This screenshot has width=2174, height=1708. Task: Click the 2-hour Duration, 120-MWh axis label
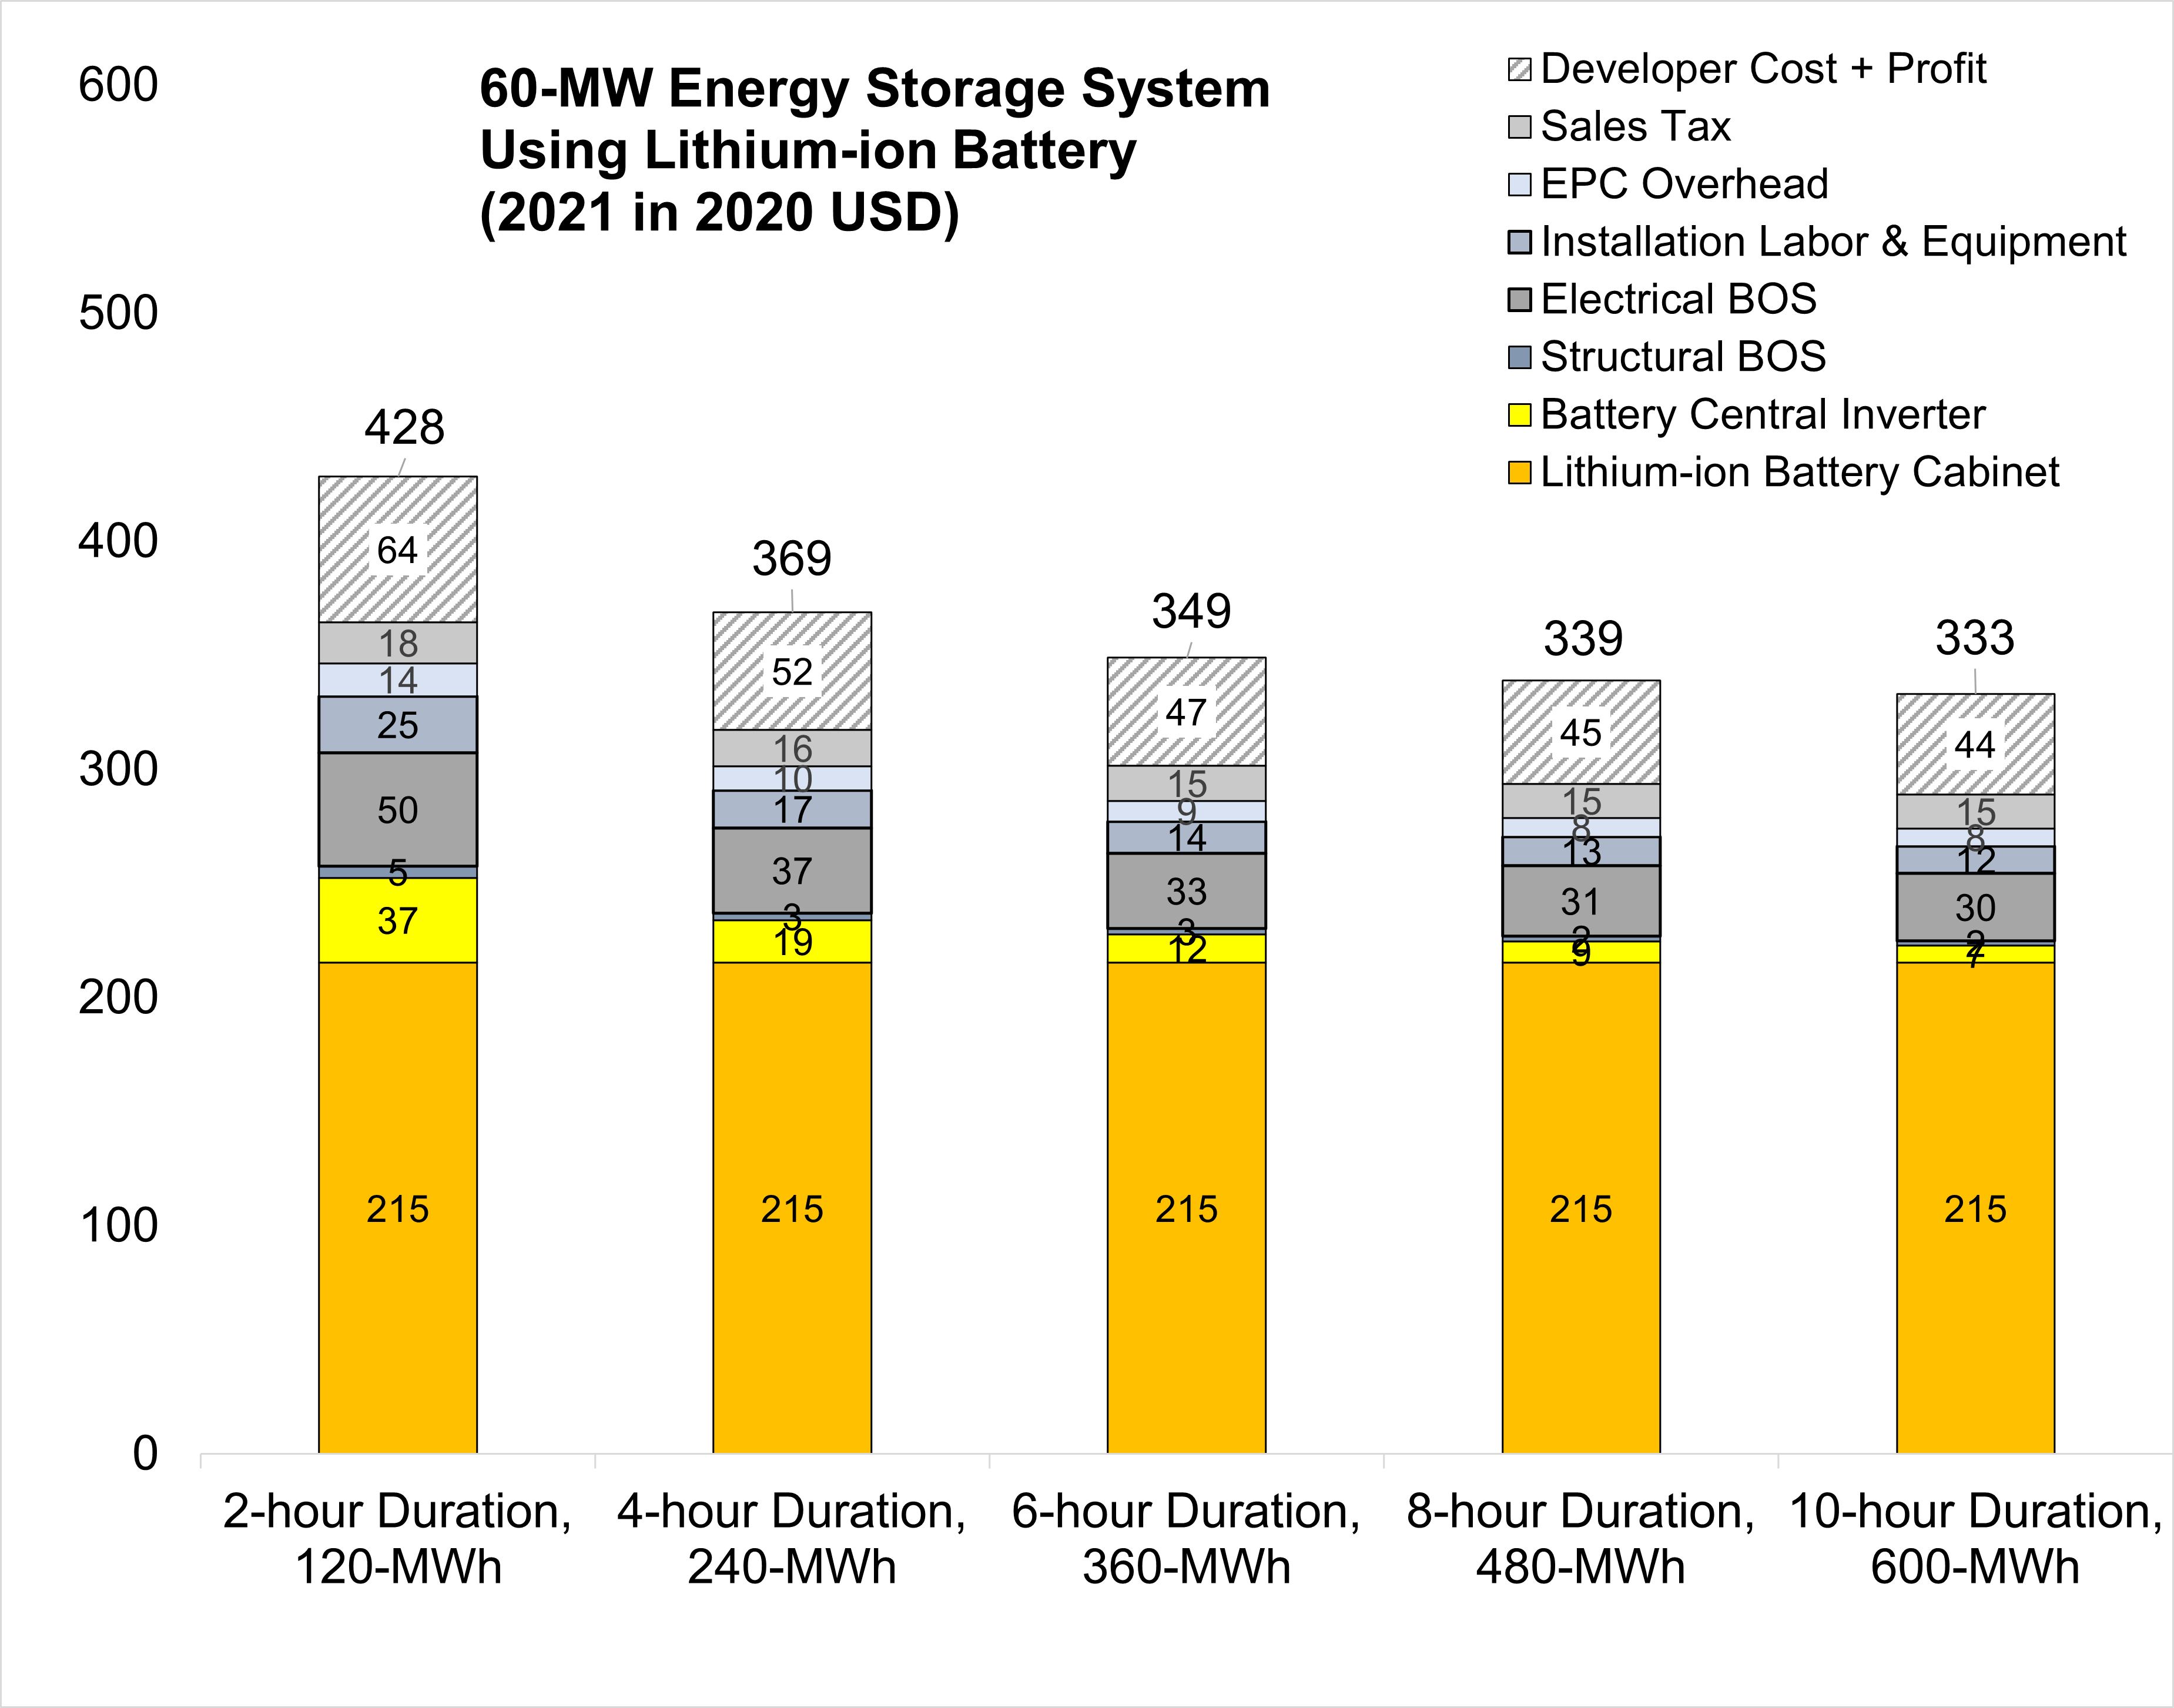point(397,1538)
